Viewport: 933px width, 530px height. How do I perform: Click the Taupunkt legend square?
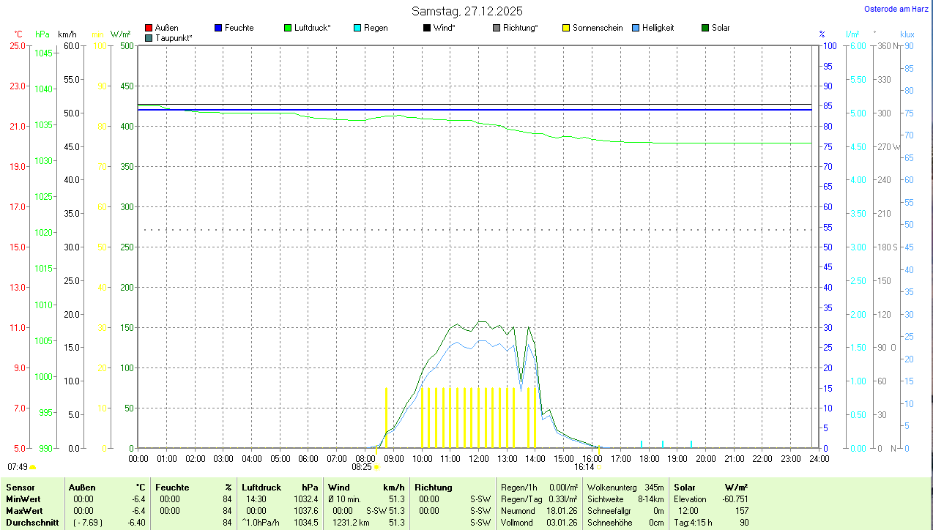point(149,37)
